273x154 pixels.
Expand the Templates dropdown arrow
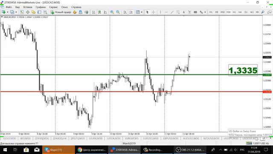[x=142, y=12]
